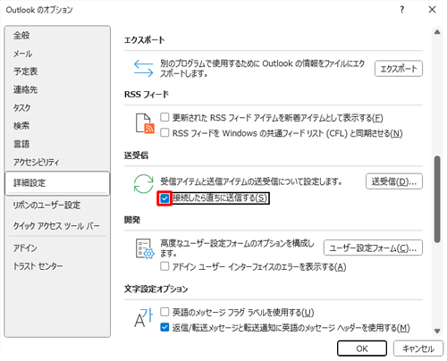Image resolution: width=447 pixels, height=361 pixels.
Task: Open 送受信(D)... settings button
Action: click(x=394, y=181)
